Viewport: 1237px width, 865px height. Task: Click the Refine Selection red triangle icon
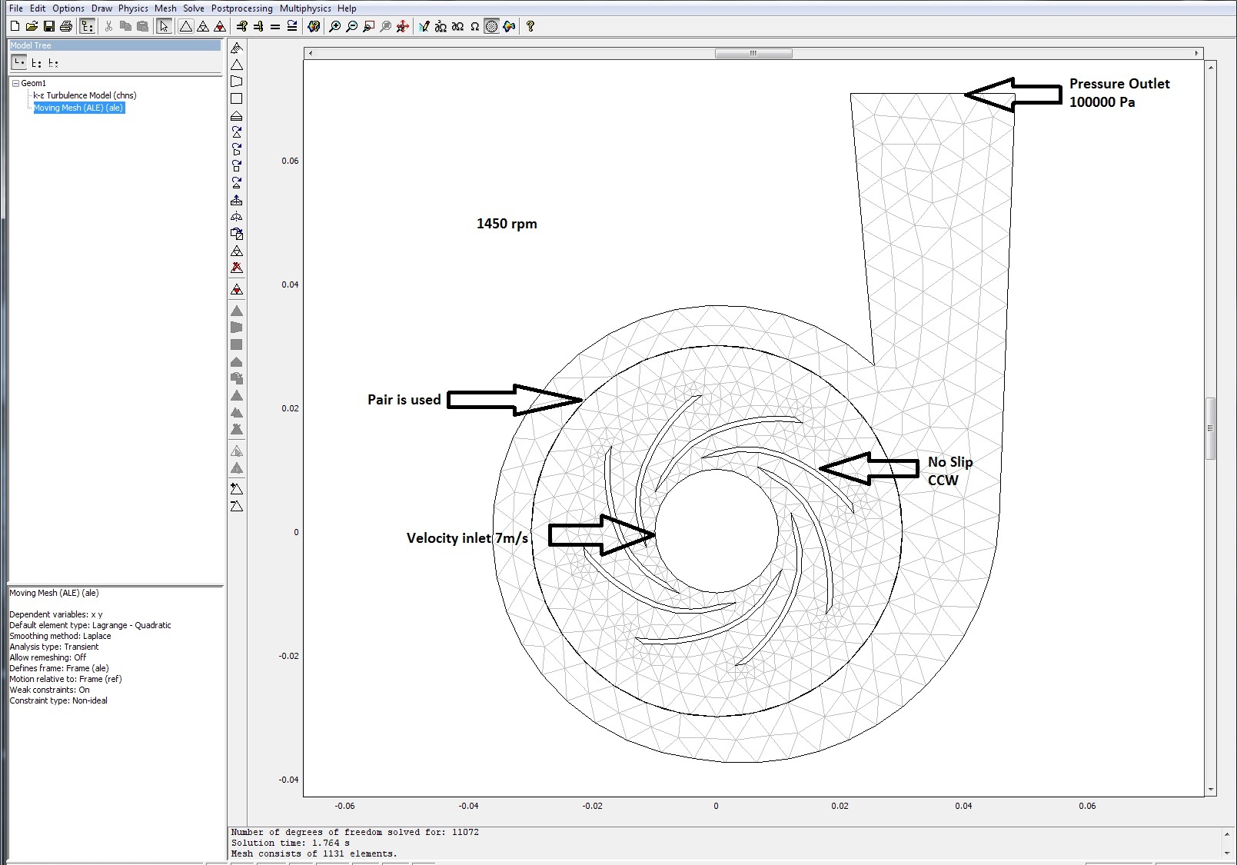220,26
